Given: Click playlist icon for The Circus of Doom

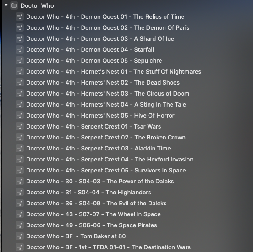Looking at the screenshot, I should [20, 94].
